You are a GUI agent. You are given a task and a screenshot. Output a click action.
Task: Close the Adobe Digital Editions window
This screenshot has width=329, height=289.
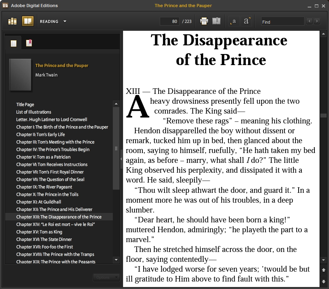pyautogui.click(x=323, y=6)
